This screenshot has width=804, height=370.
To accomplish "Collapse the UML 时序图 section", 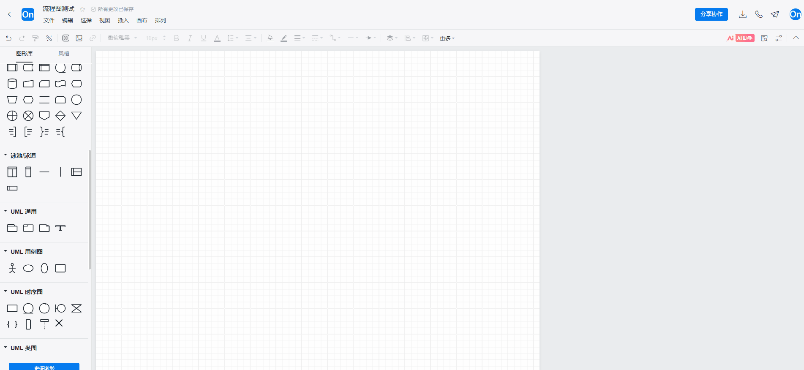I will (5, 292).
